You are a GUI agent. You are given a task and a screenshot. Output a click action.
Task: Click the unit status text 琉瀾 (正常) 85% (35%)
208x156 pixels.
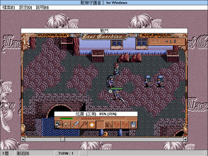(x=96, y=114)
